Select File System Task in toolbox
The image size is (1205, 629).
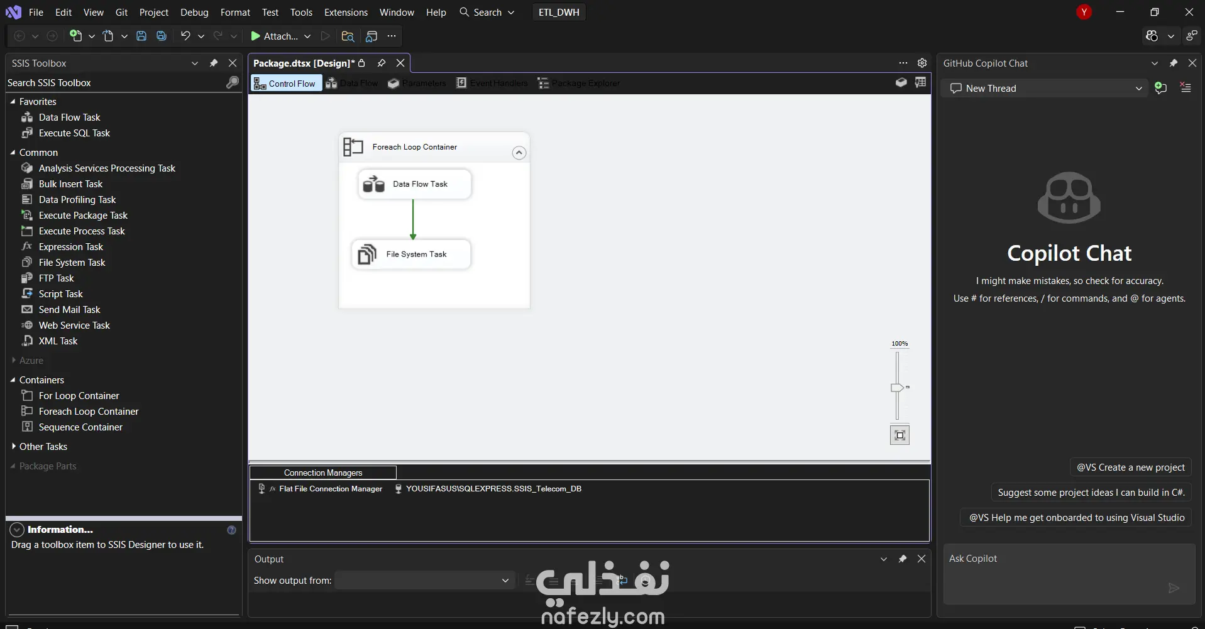tap(72, 263)
